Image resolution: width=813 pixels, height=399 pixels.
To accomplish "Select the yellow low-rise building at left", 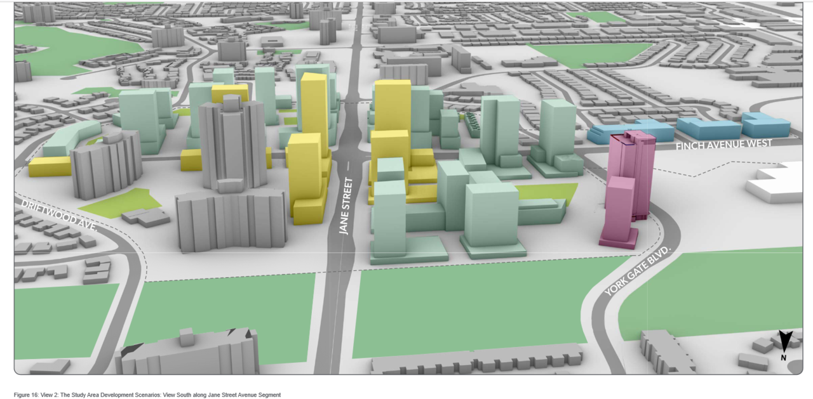I will 50,166.
